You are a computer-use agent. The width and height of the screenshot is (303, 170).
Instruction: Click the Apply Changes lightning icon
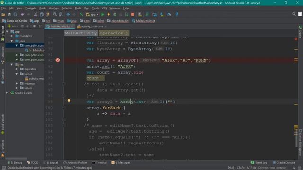point(109,14)
